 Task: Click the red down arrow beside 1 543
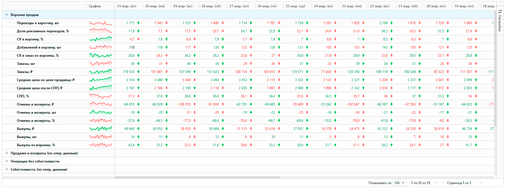[167, 23]
